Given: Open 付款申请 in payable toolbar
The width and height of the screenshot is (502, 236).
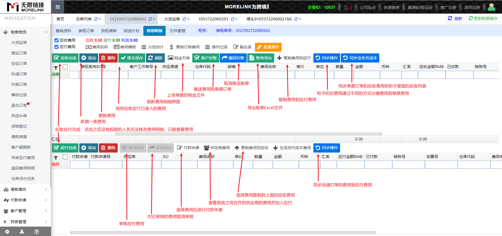Looking at the screenshot, I should point(188,148).
